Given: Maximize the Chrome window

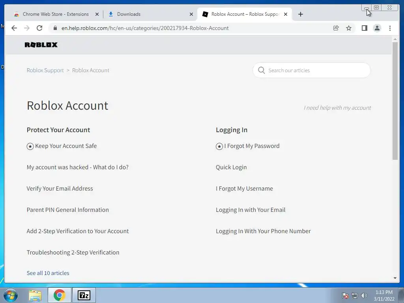Looking at the screenshot, I should point(376,7).
